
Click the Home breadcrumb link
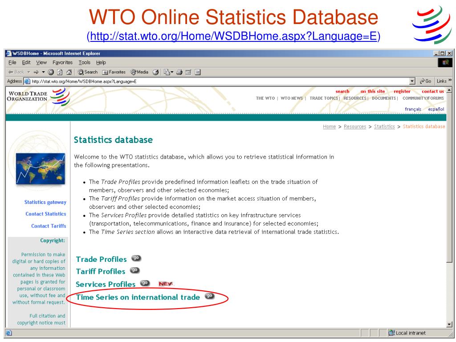coord(329,126)
